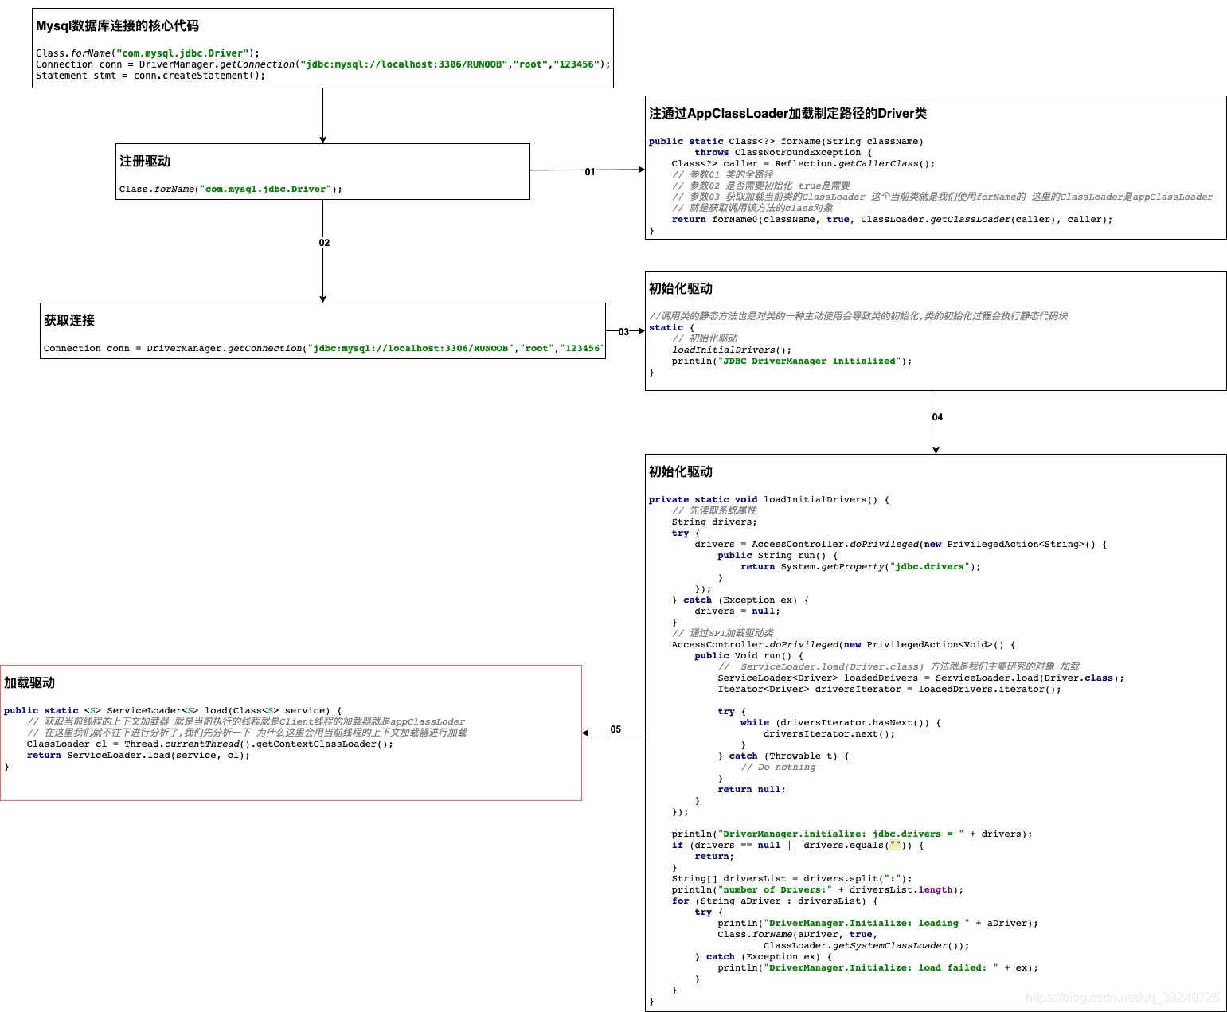Click 初始化驱动 heading above loadInitialDrivers method
This screenshot has width=1227, height=1012.
click(x=681, y=471)
